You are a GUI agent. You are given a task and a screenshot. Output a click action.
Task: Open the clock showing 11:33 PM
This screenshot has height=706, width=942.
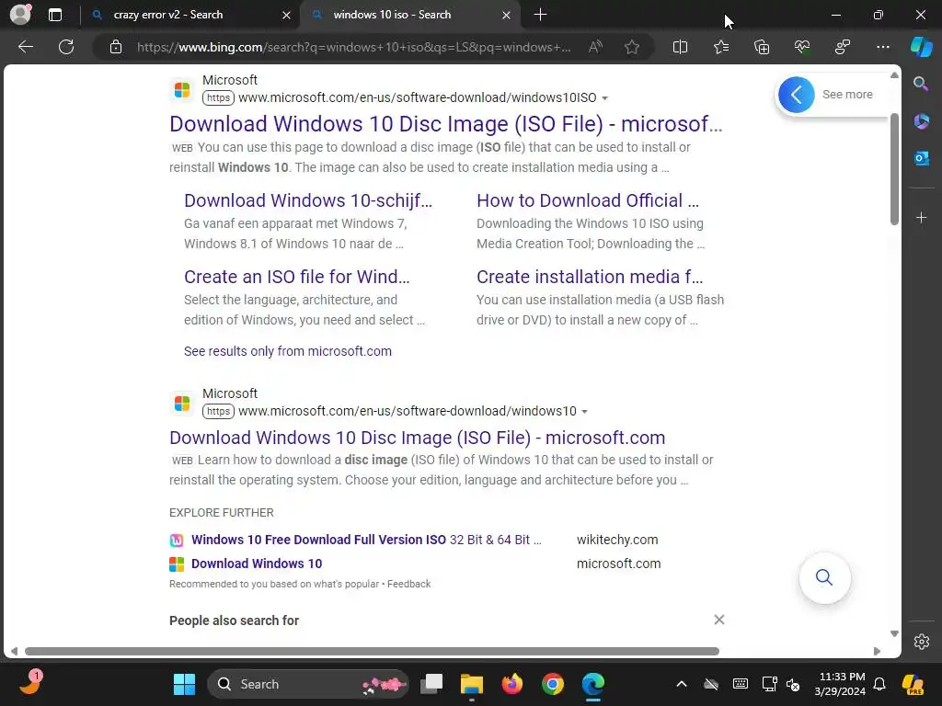[841, 684]
